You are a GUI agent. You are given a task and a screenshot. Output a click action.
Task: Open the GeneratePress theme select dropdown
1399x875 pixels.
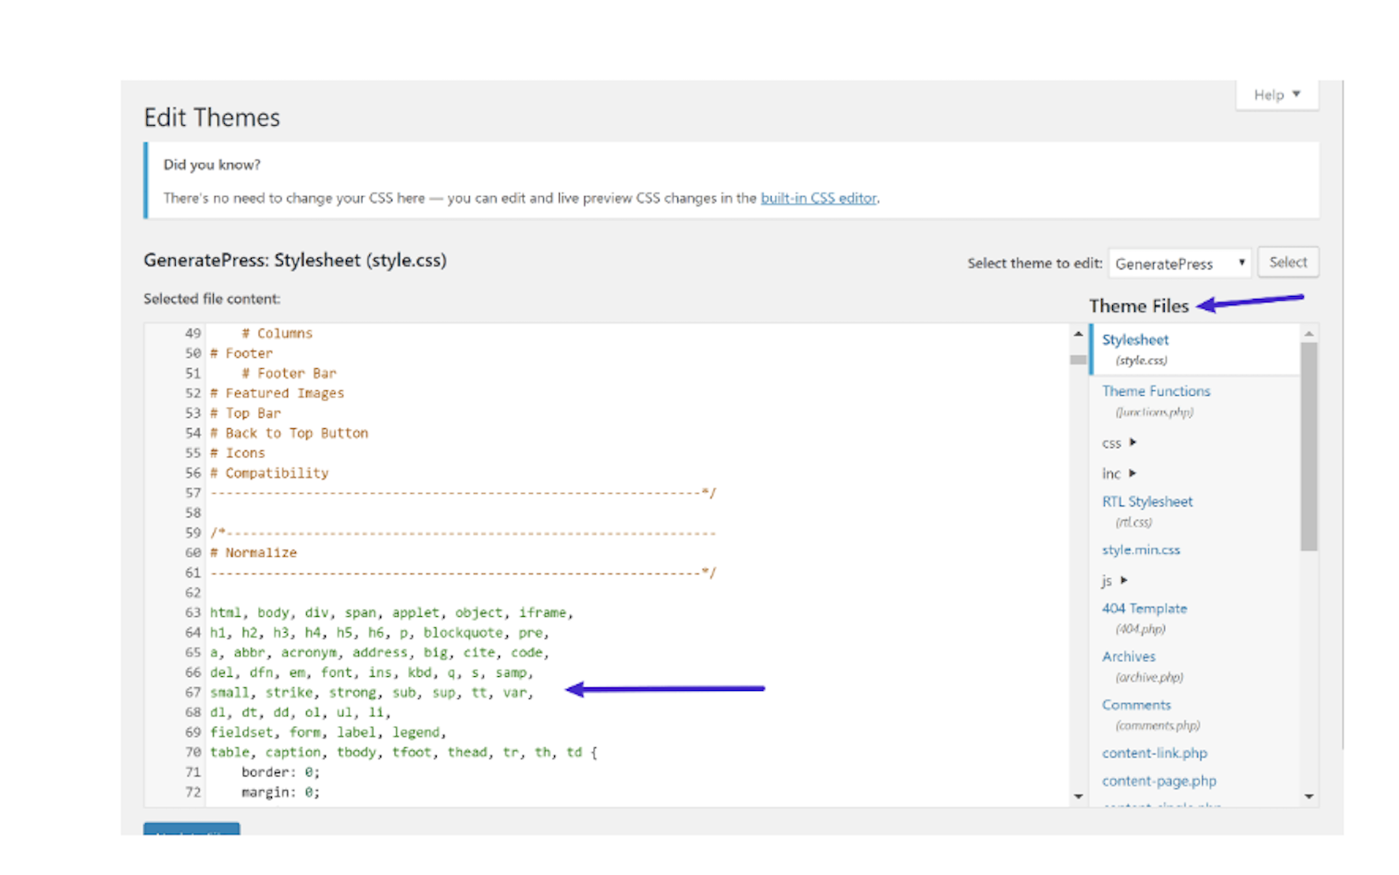click(x=1180, y=264)
